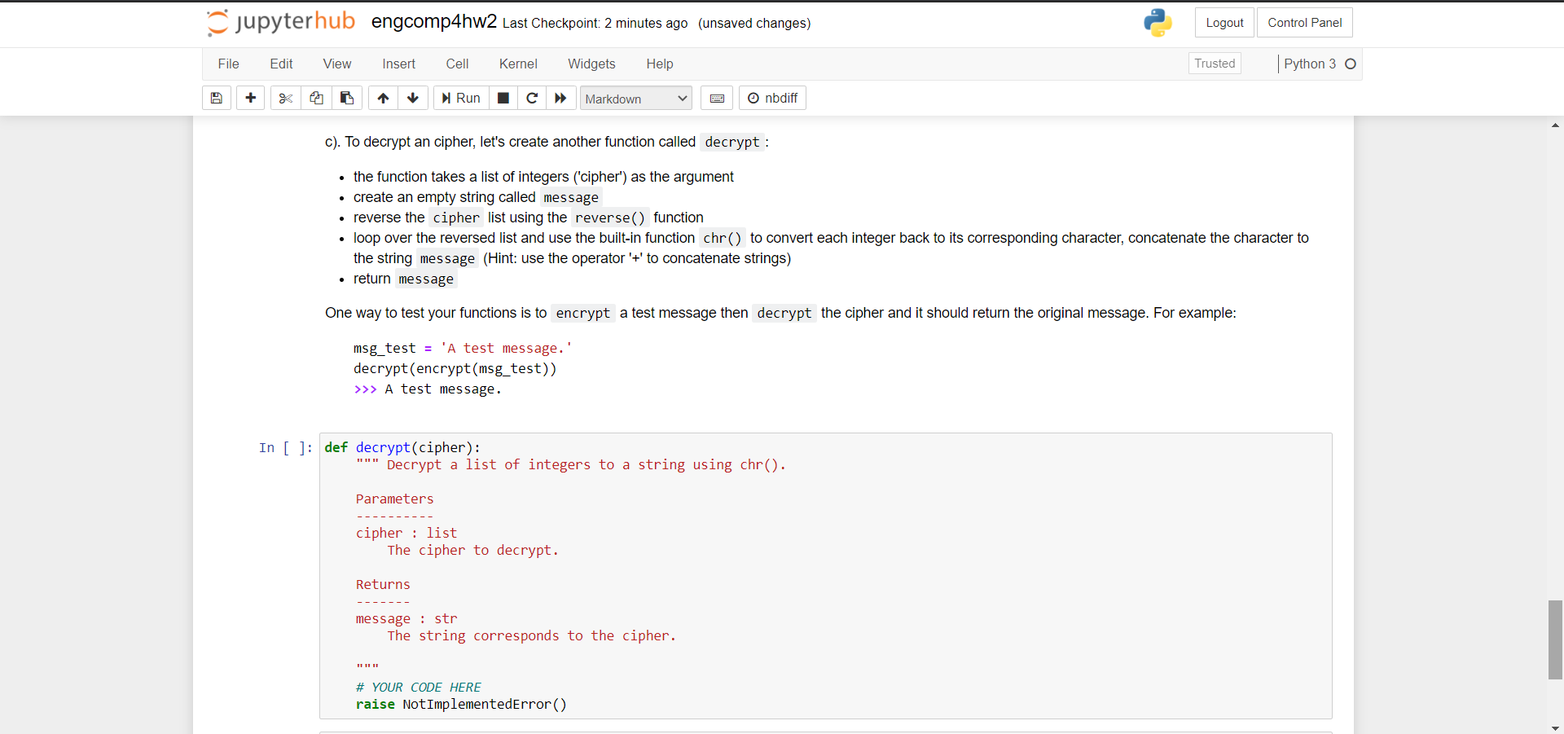The image size is (1564, 734).
Task: Open the cell type dropdown showing Markdown
Action: [x=635, y=98]
